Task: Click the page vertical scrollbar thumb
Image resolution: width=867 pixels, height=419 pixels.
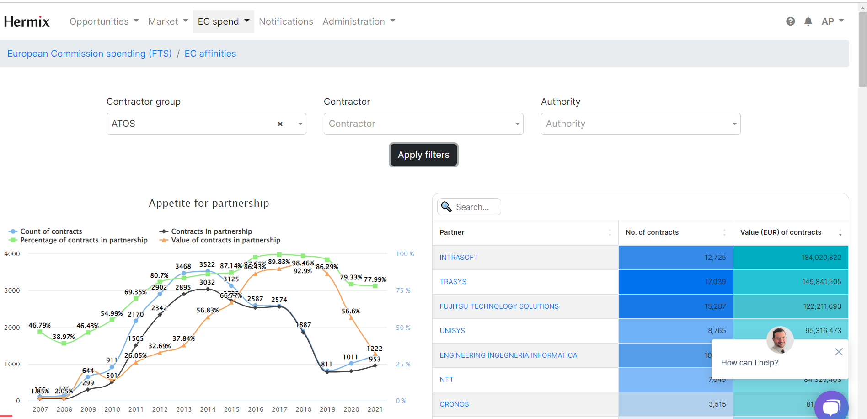Action: 862,50
